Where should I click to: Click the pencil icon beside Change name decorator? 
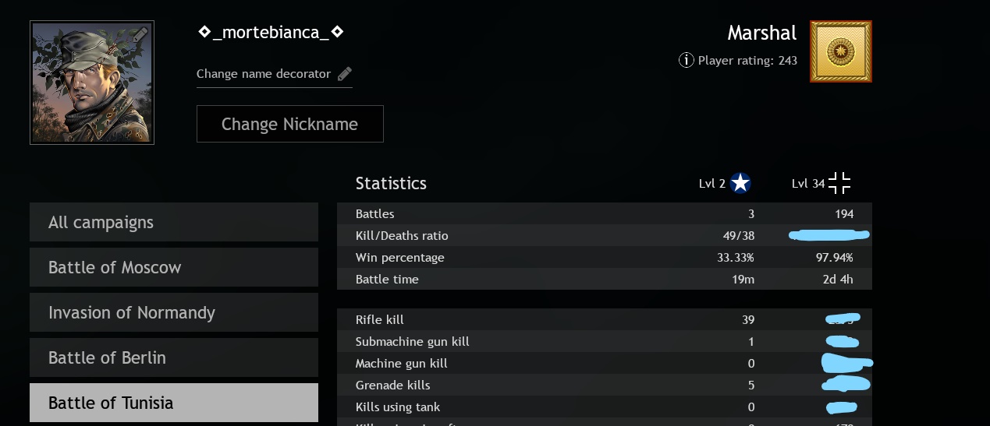click(344, 74)
